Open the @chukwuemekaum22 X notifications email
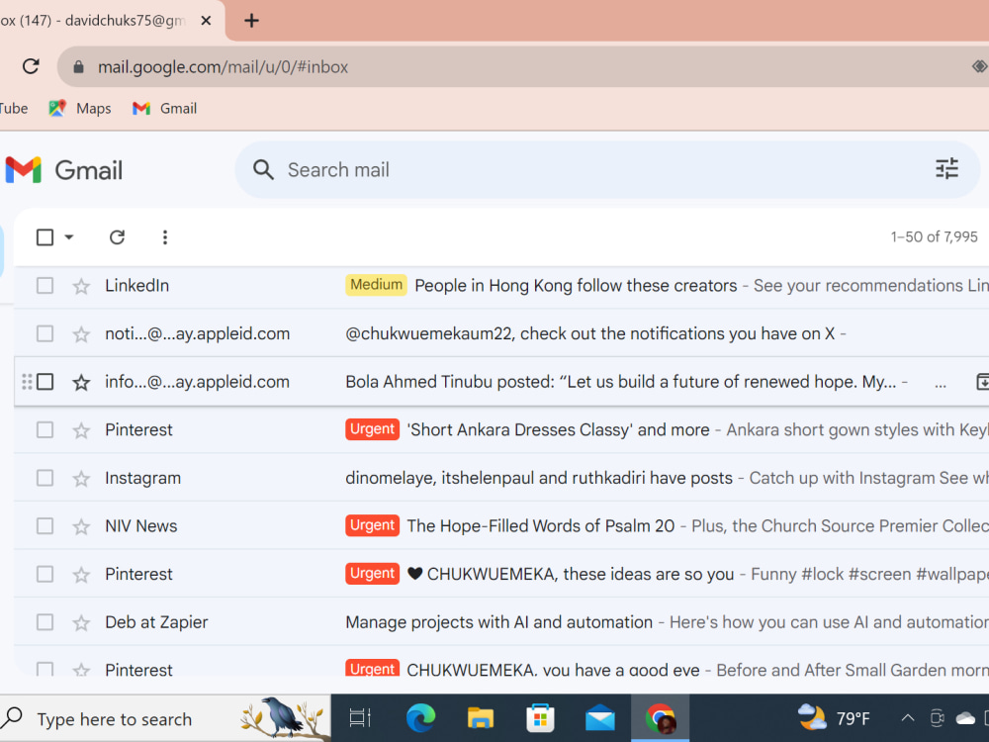 tap(589, 333)
